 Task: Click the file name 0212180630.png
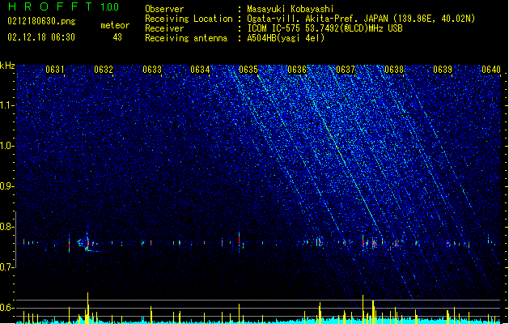coord(41,21)
